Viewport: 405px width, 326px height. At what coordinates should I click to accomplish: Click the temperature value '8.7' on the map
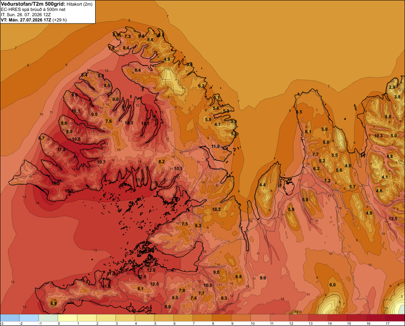[41, 138]
